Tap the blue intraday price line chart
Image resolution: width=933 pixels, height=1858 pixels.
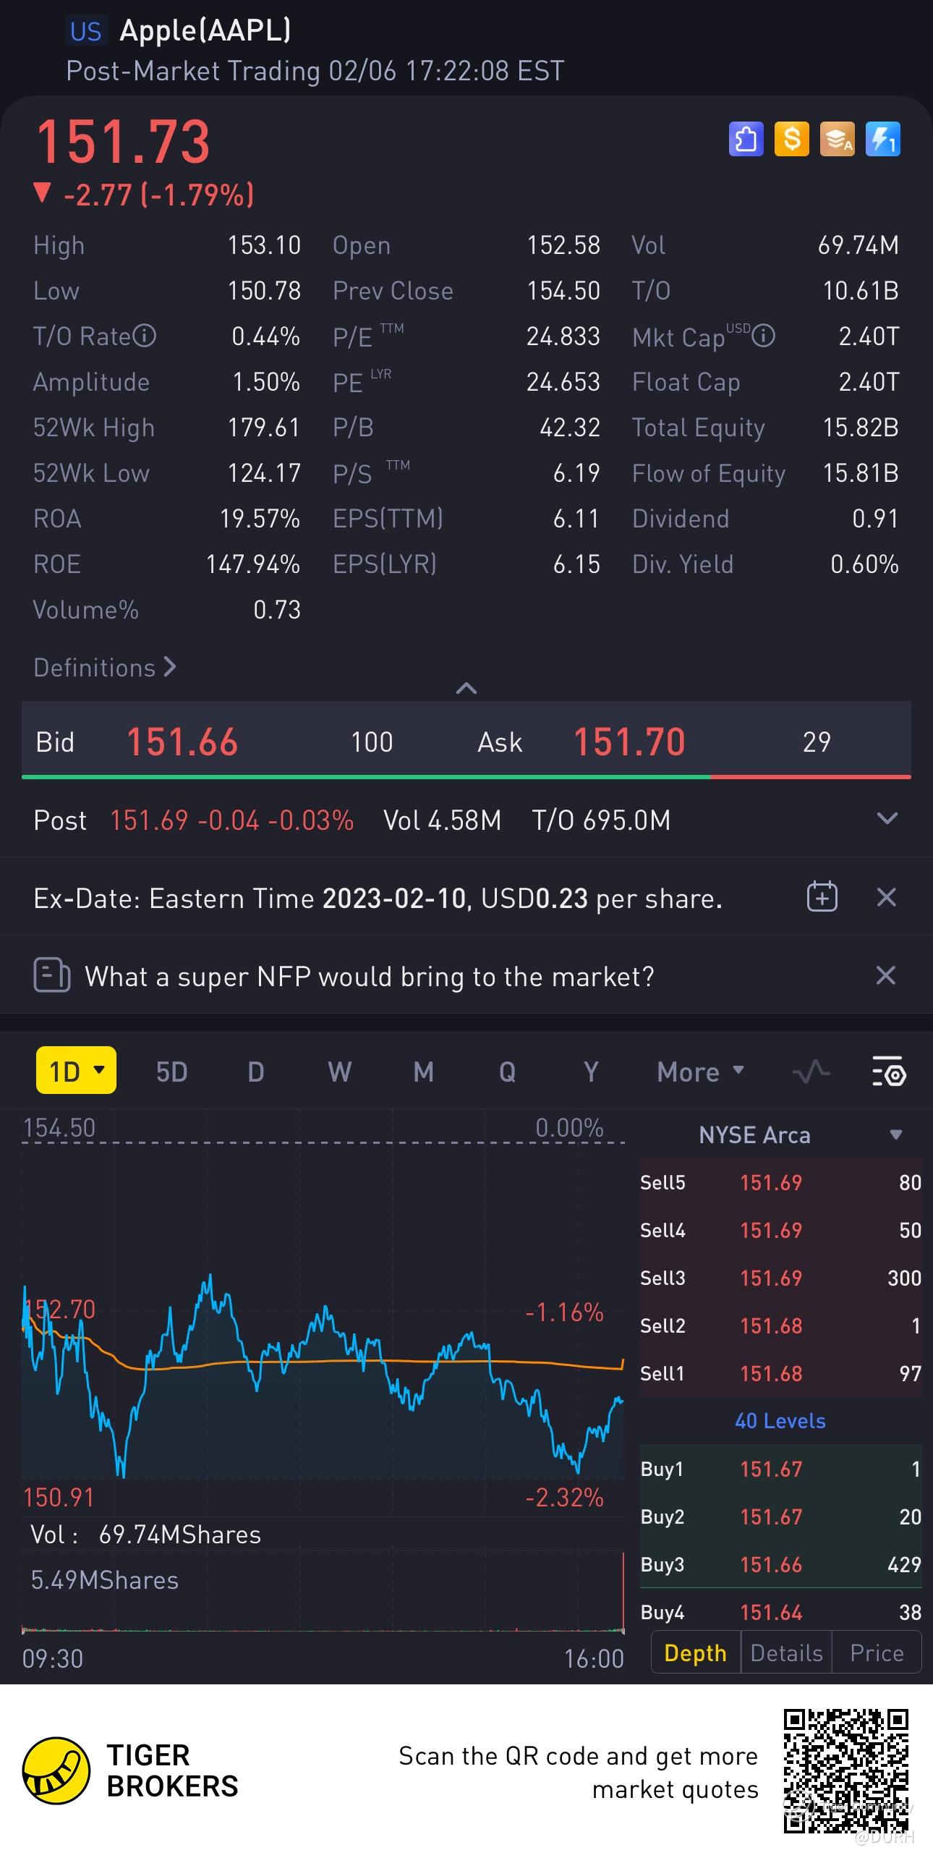[323, 1375]
